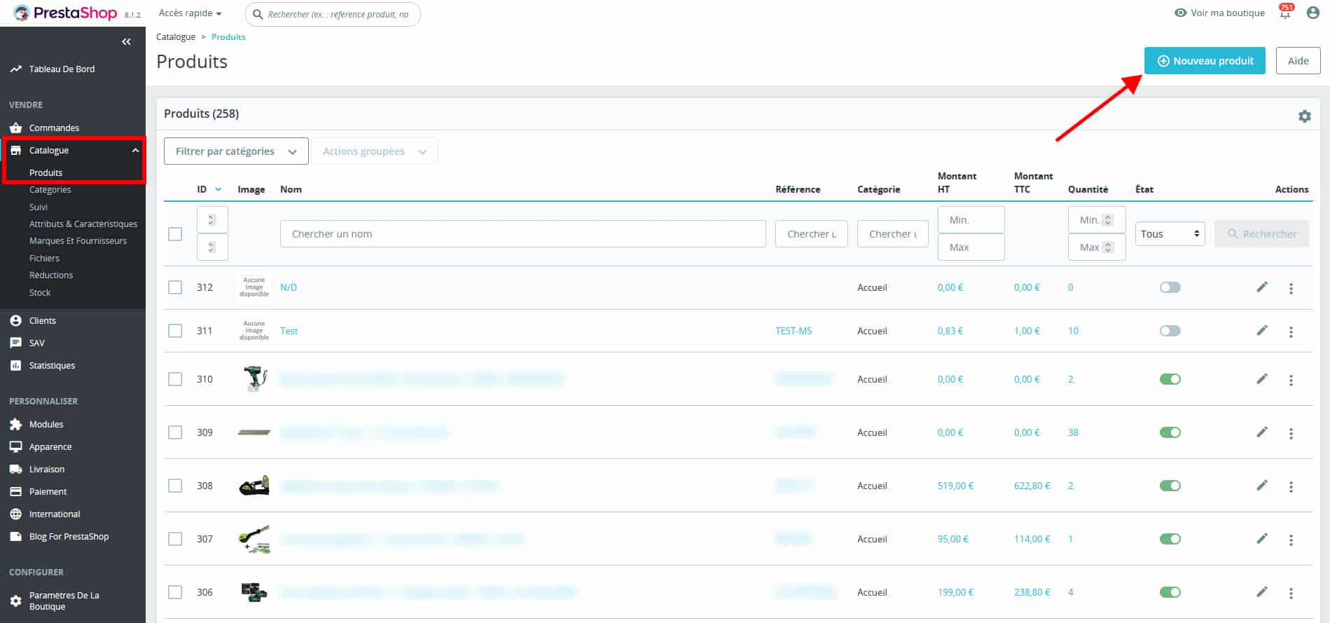Open more actions menu for product 310
Viewport: 1330px width, 623px height.
(x=1291, y=380)
